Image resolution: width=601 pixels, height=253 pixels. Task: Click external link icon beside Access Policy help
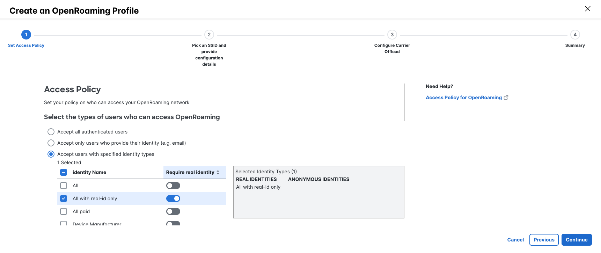[506, 97]
